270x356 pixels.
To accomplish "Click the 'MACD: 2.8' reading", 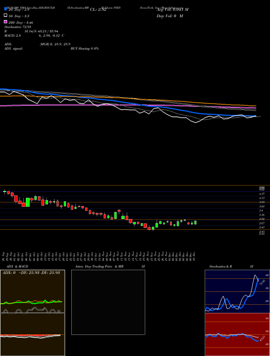I will (x=13, y=36).
